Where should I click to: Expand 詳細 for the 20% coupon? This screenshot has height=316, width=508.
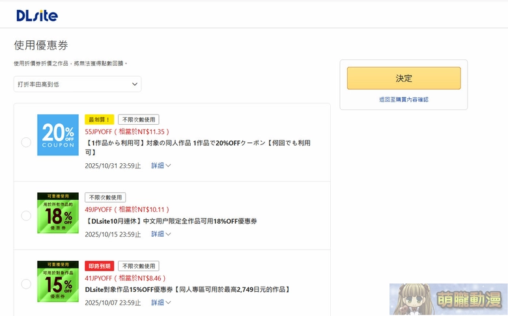coord(161,166)
